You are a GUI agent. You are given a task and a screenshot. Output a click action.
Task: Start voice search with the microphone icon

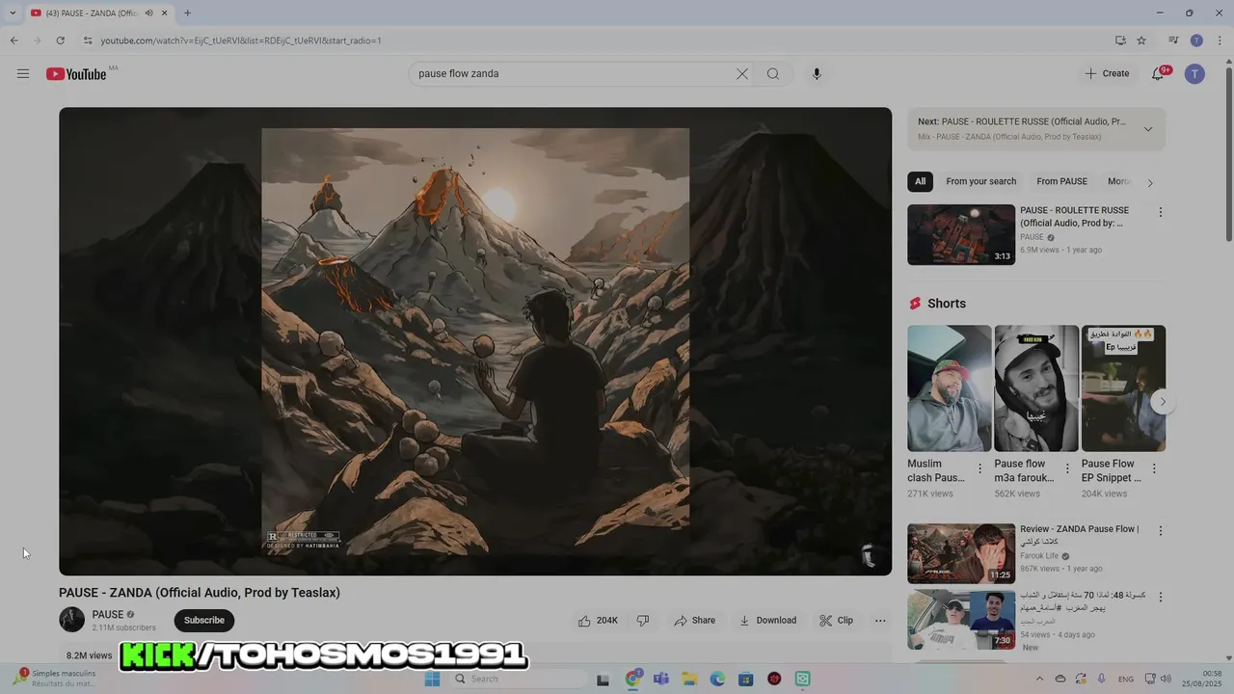tap(817, 74)
